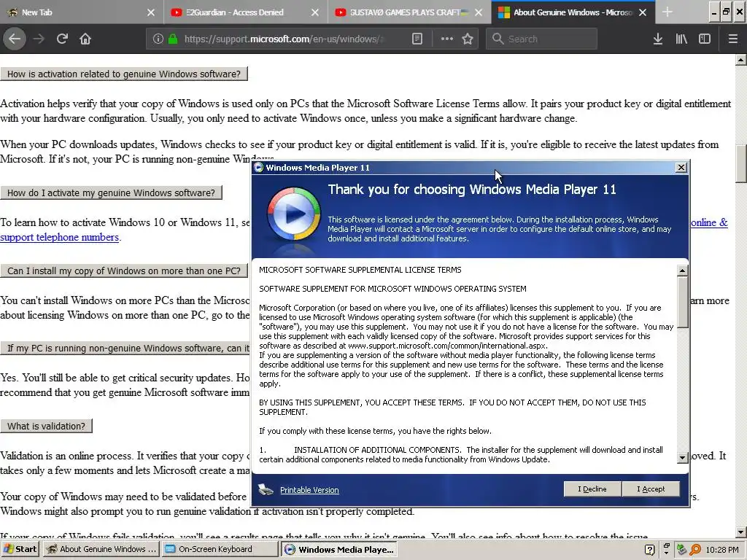747x560 pixels.
Task: Click the orange magnifier tray icon
Action: click(x=695, y=550)
